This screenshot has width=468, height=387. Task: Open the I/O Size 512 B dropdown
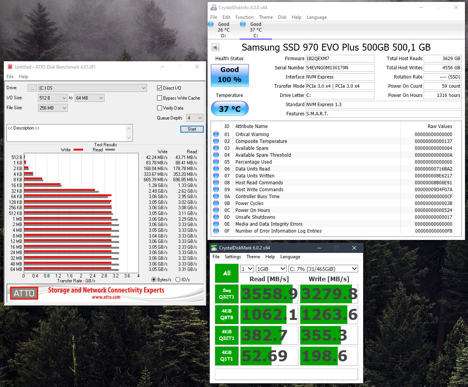point(53,98)
